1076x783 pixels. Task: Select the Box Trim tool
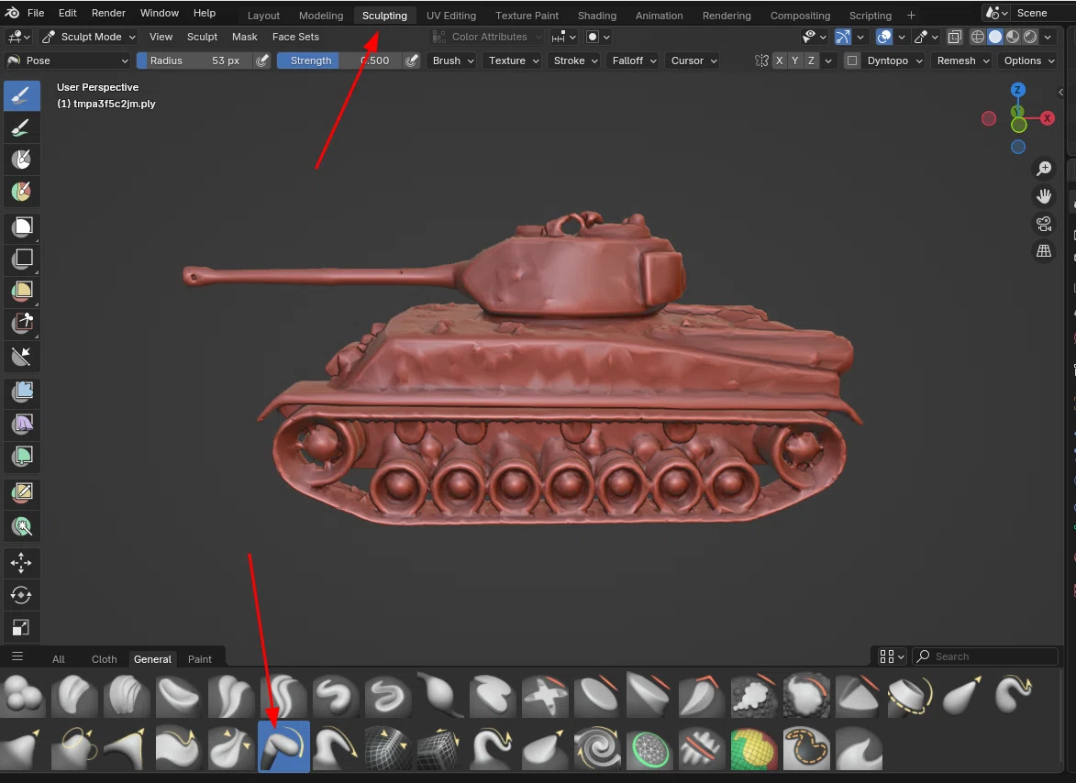[x=21, y=323]
